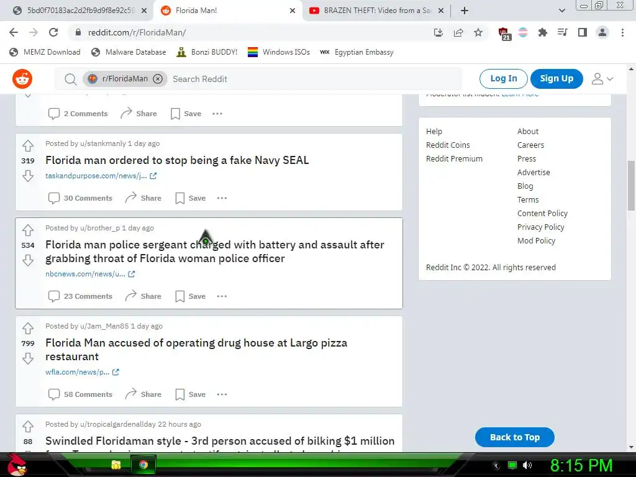Image resolution: width=636 pixels, height=477 pixels.
Task: Open the Bonzi BUDDY! bookmark
Action: click(207, 52)
